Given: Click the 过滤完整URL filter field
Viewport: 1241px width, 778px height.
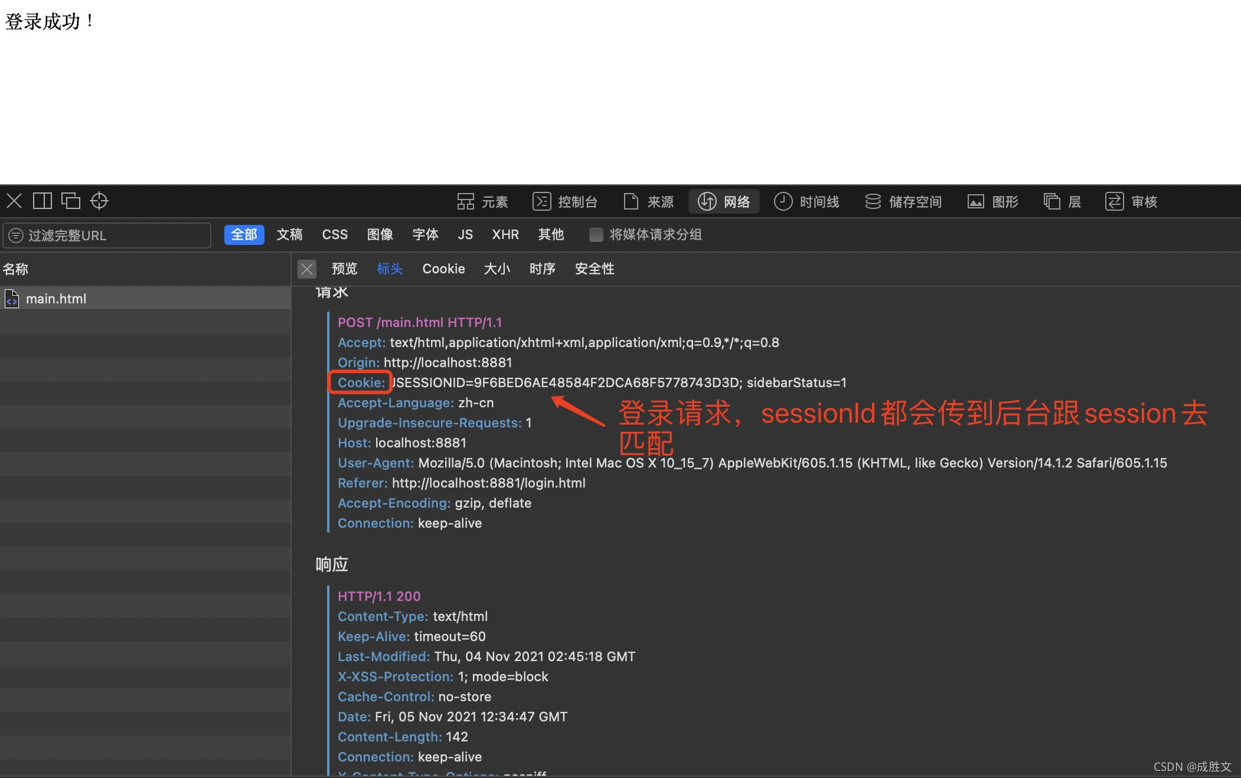Looking at the screenshot, I should click(107, 236).
